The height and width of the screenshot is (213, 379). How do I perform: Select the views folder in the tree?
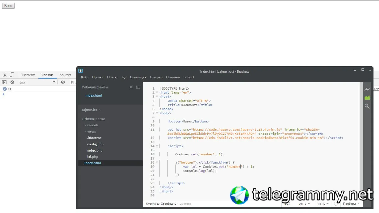pyautogui.click(x=91, y=131)
